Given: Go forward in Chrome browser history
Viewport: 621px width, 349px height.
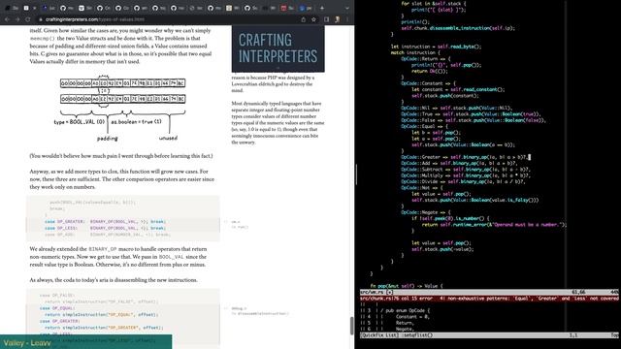Looking at the screenshot, I should (x=17, y=19).
